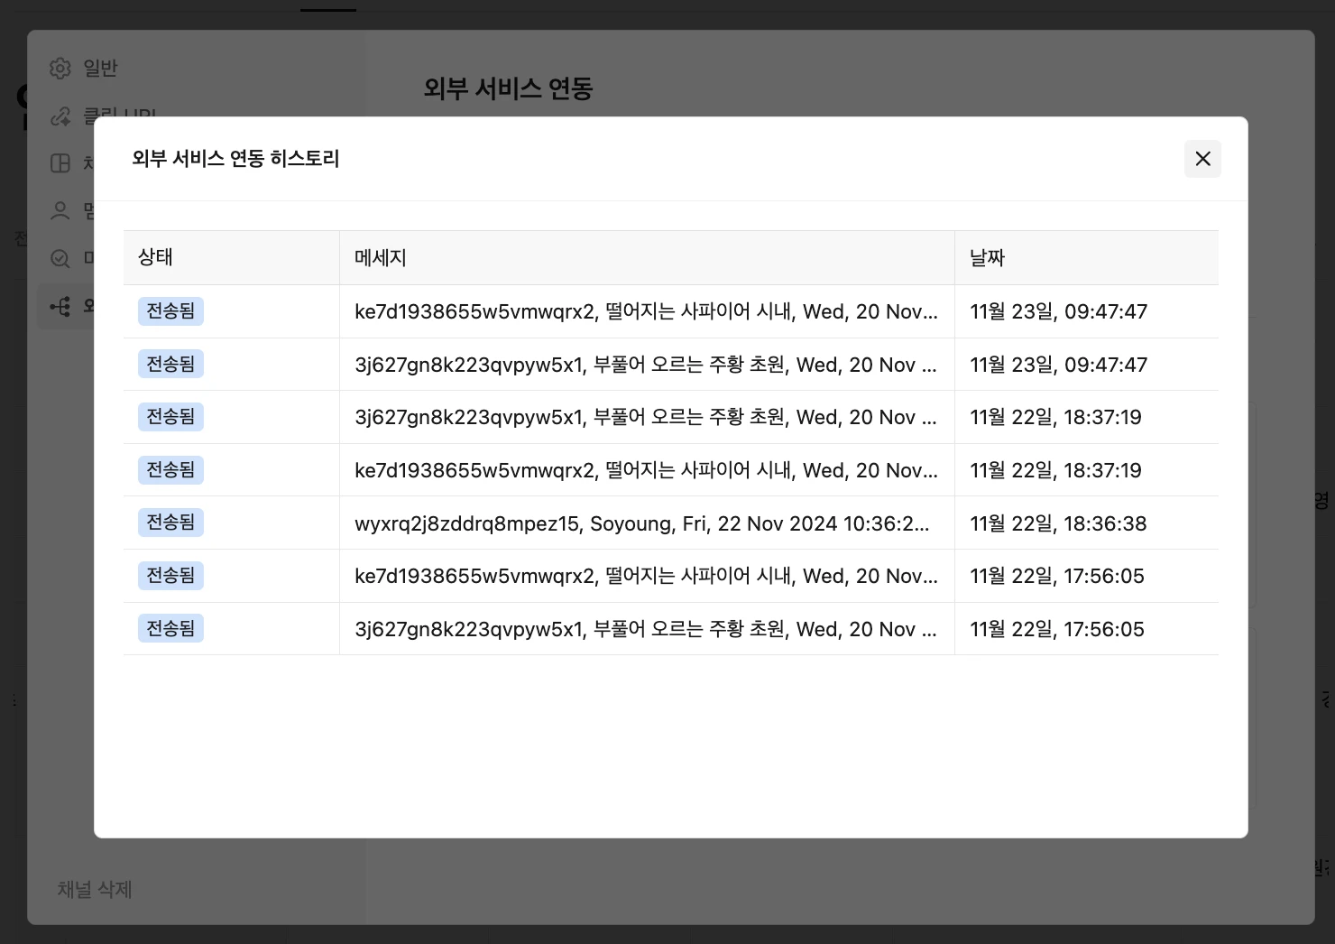This screenshot has height=944, width=1335.
Task: Click the last row's 3j627gn8k223qvpyw5x1 message
Action: 646,629
